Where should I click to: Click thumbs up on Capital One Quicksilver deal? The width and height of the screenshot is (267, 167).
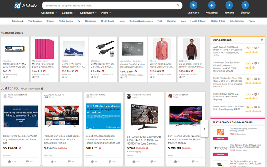(x=122, y=77)
